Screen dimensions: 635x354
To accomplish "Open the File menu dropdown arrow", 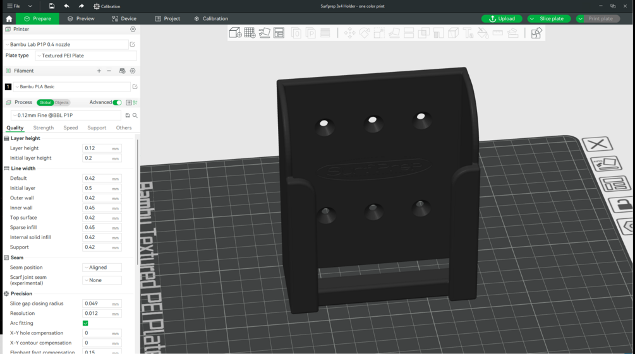I will [x=30, y=6].
